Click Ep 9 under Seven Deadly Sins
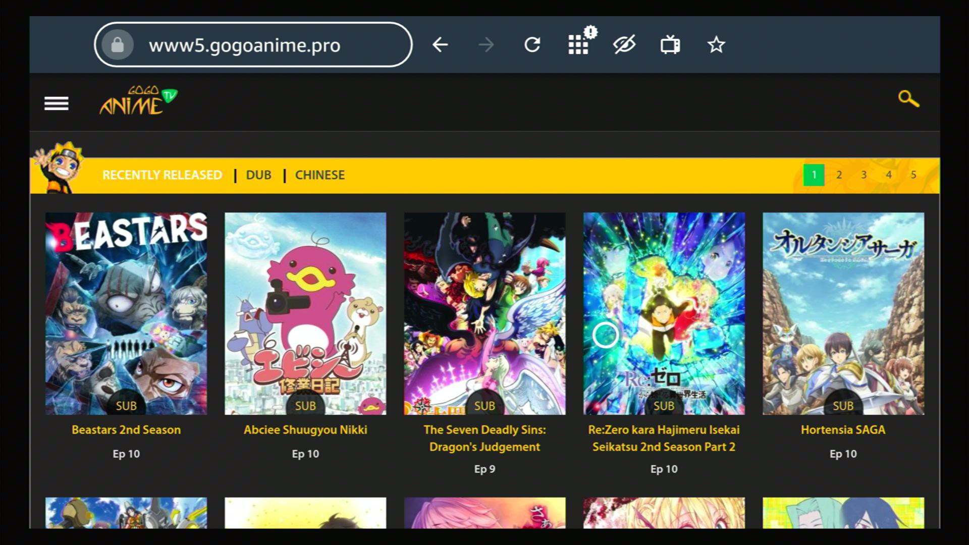This screenshot has height=545, width=969. click(x=484, y=469)
